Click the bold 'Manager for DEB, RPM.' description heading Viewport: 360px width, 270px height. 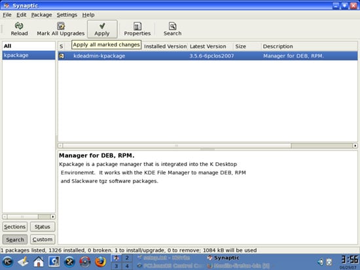(x=97, y=156)
